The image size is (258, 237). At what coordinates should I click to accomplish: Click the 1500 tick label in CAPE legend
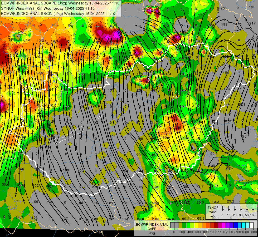221,232
